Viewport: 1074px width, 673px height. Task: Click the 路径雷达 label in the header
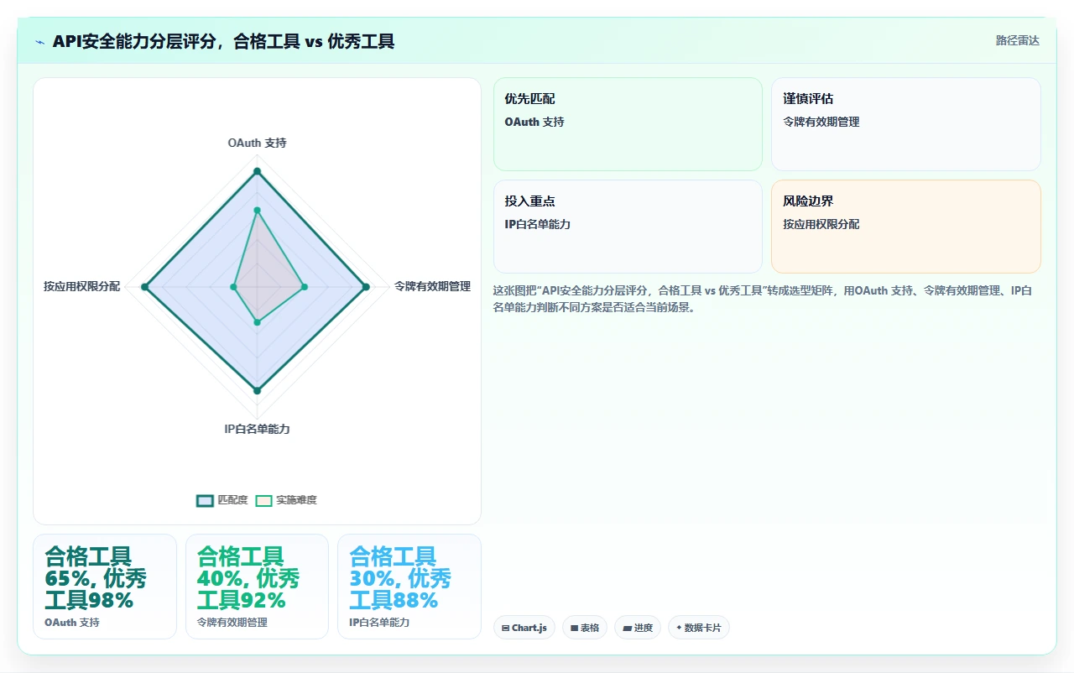coord(1017,40)
